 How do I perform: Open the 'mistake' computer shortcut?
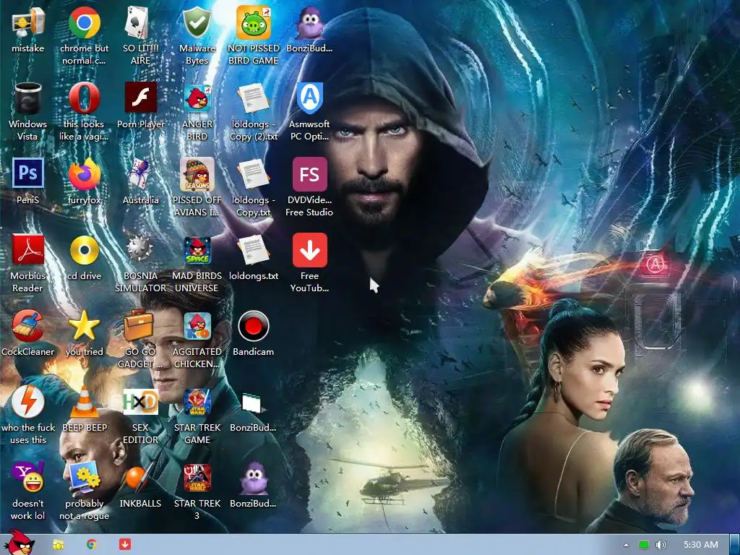click(x=28, y=22)
